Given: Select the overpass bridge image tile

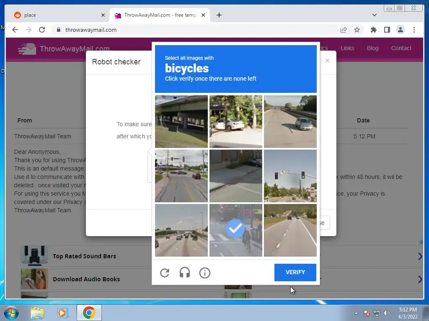Looking at the screenshot, I should [181, 122].
